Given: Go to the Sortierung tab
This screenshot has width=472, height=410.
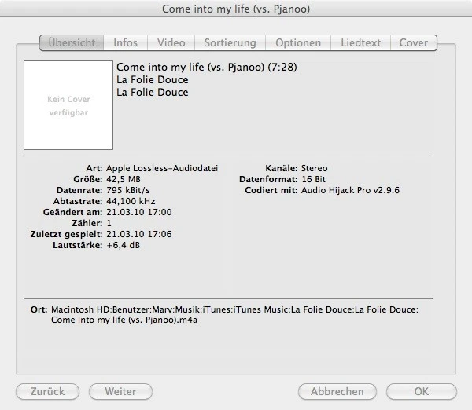Looking at the screenshot, I should [x=230, y=42].
